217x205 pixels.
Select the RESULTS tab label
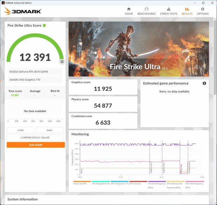coord(187,14)
